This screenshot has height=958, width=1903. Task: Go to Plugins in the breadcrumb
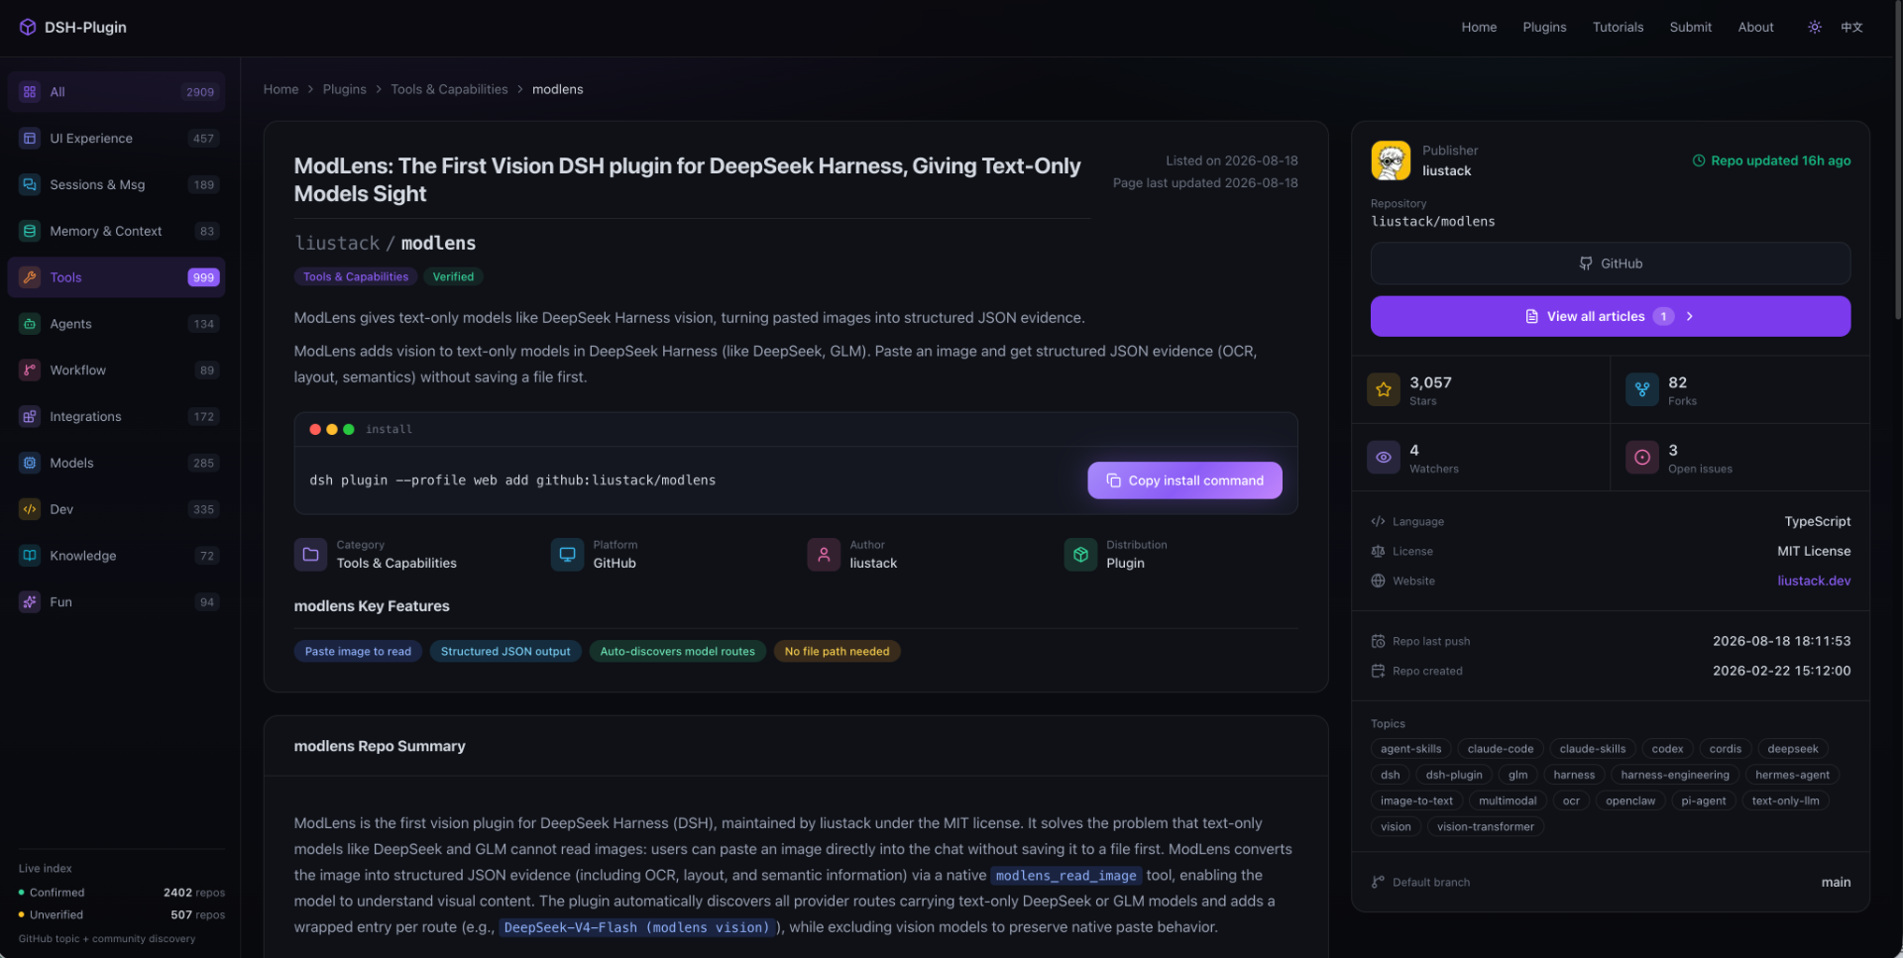click(x=344, y=89)
